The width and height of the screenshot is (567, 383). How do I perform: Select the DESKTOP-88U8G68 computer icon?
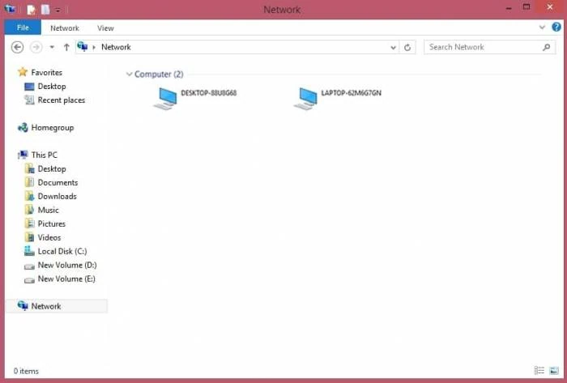pyautogui.click(x=165, y=98)
